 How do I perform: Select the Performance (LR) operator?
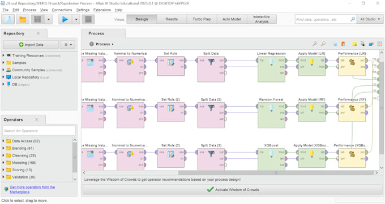click(x=352, y=67)
